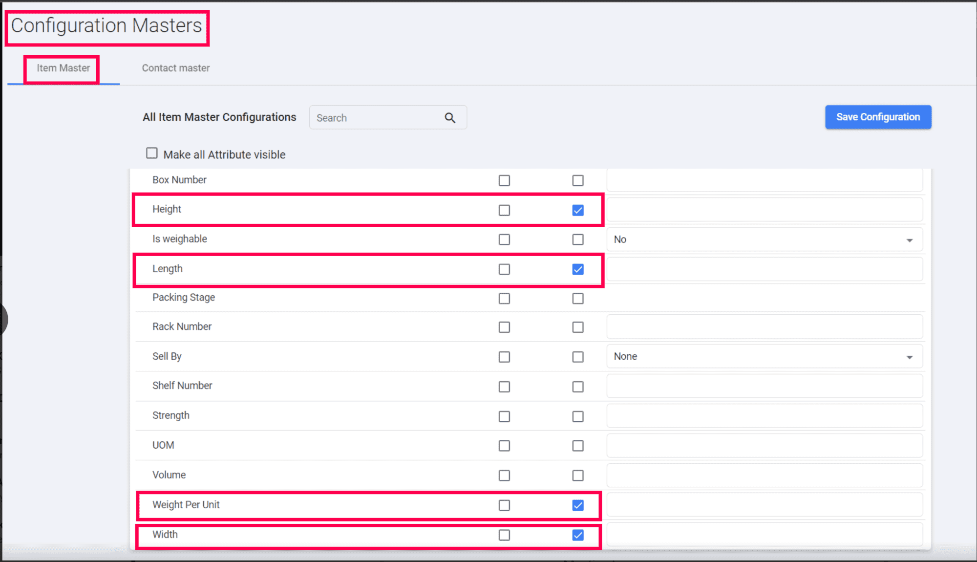Check the first Shelf Number checkbox

point(504,387)
